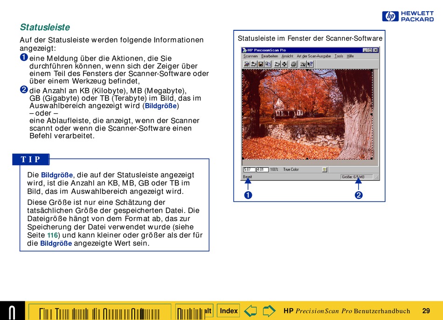Open the Index button in the bottom bar
Viewport: 443px width, 320px height.
[x=228, y=311]
